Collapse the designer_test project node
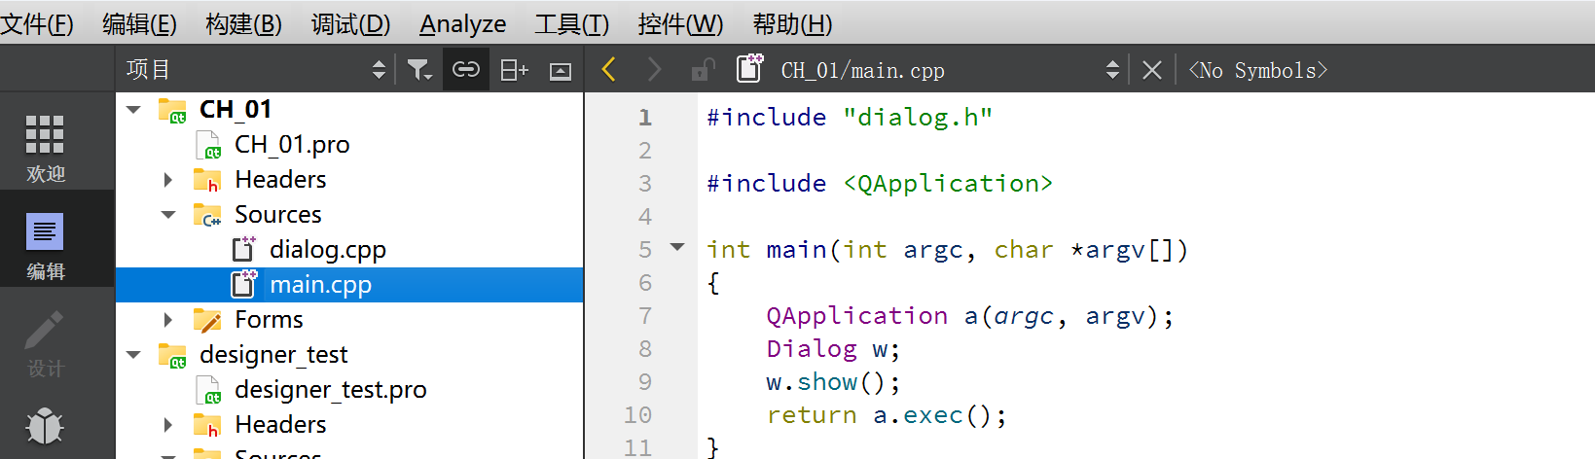The height and width of the screenshot is (459, 1595). (x=134, y=355)
